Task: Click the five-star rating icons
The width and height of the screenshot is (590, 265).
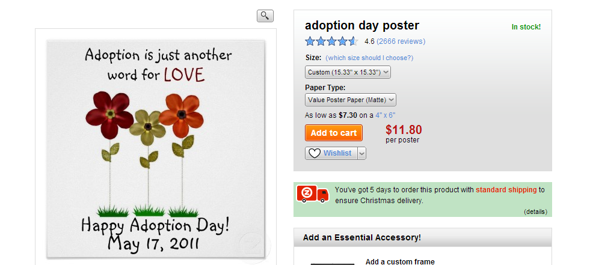Action: (331, 41)
